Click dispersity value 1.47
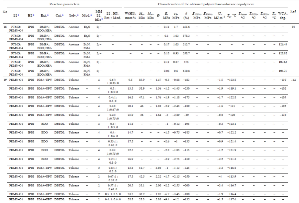 coord(158,80)
